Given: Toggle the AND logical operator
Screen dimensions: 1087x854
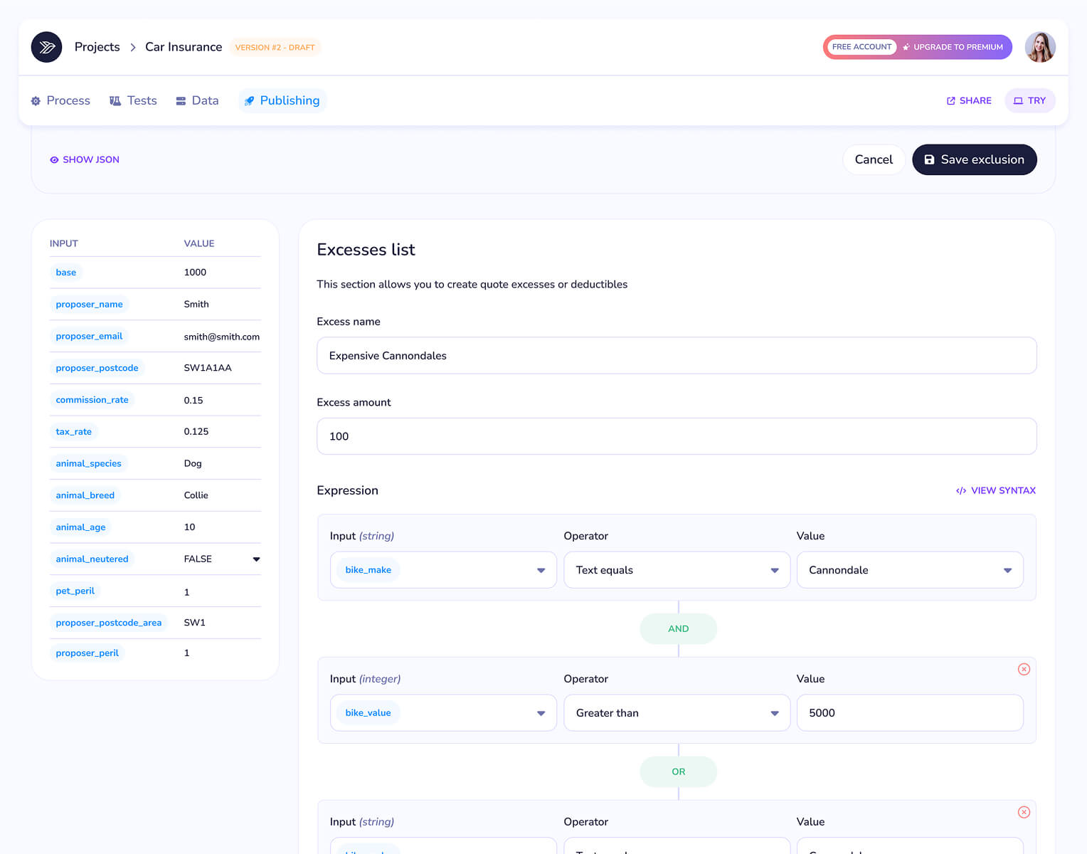Looking at the screenshot, I should click(x=678, y=628).
